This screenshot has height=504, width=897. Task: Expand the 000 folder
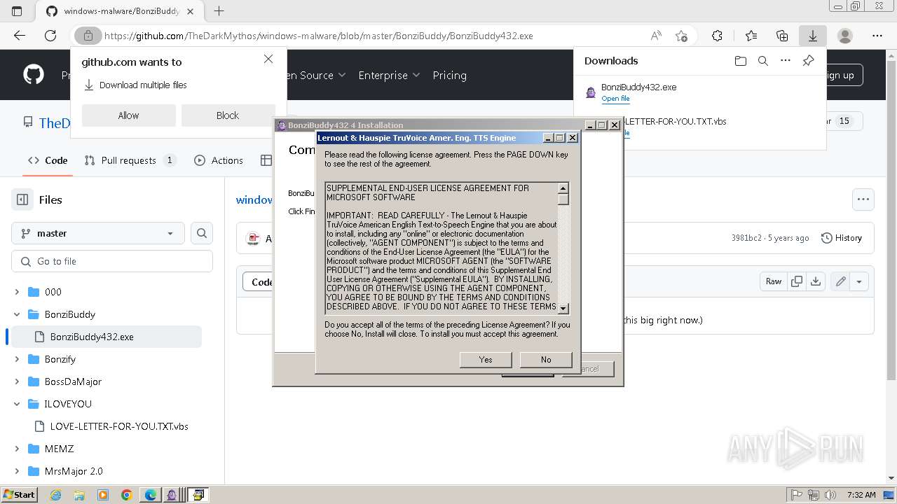point(17,292)
